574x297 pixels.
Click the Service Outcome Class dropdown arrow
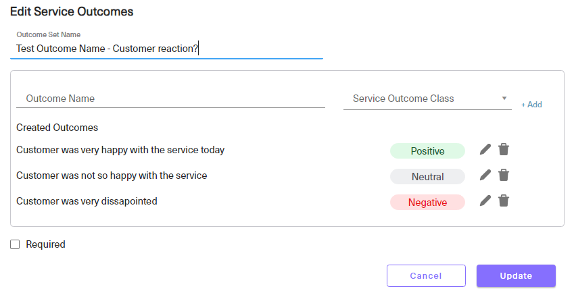point(504,99)
